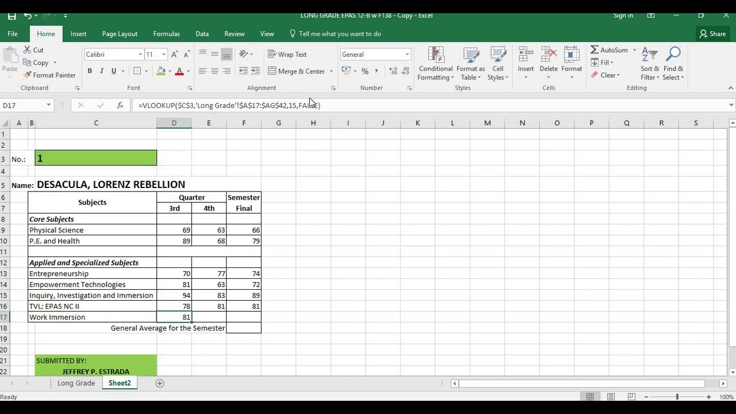Click the Format cells icon

tap(572, 56)
